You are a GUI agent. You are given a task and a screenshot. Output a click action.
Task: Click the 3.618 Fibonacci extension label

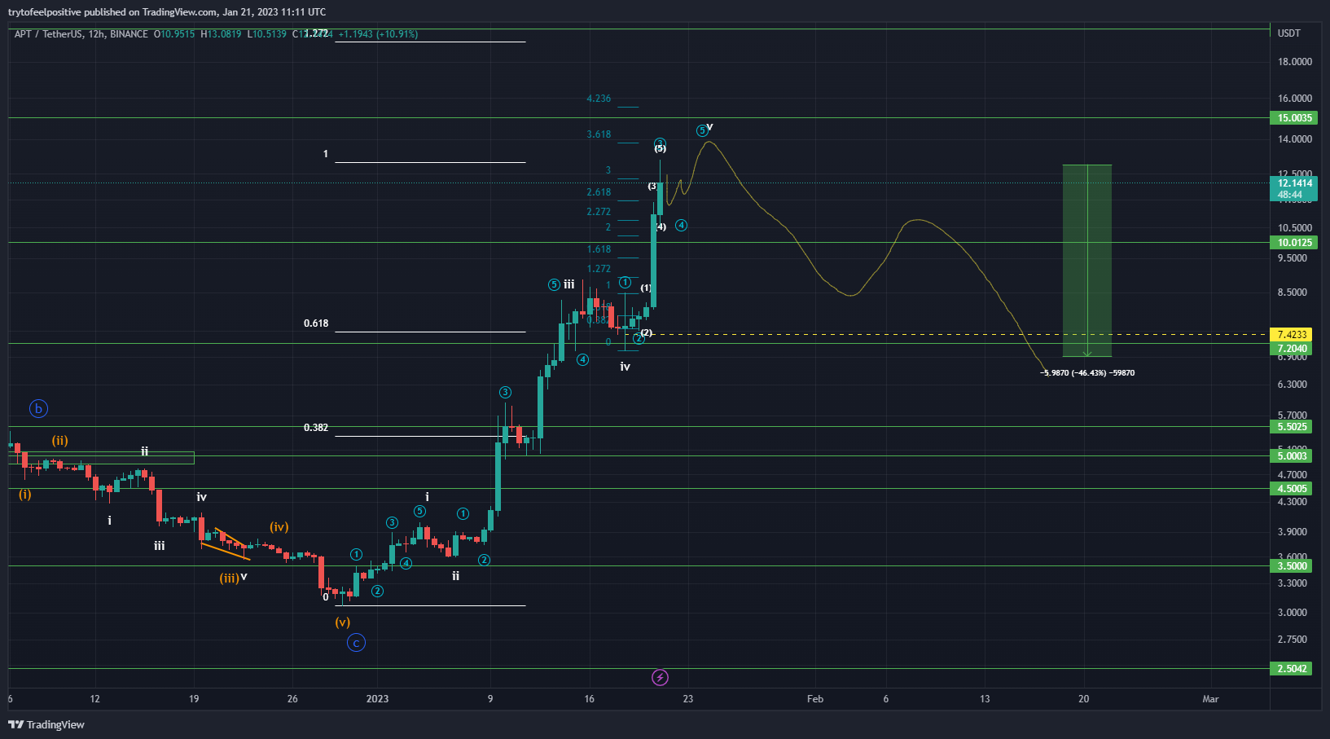click(x=599, y=134)
